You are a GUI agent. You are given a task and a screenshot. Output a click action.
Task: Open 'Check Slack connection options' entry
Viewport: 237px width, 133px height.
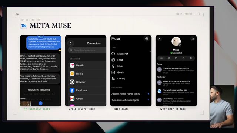pyautogui.click(x=176, y=71)
